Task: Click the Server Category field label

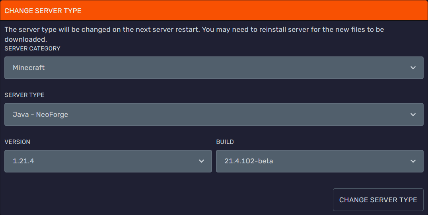Action: pos(33,48)
